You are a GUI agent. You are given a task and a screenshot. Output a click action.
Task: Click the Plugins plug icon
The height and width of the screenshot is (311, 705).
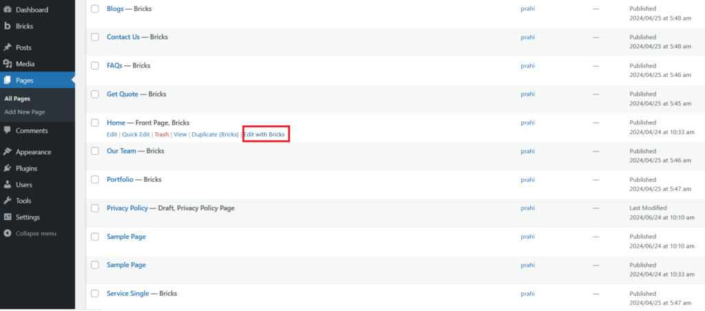pyautogui.click(x=7, y=168)
